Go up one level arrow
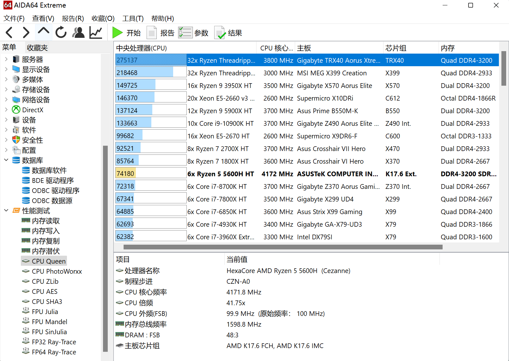This screenshot has height=361, width=509. pyautogui.click(x=44, y=32)
